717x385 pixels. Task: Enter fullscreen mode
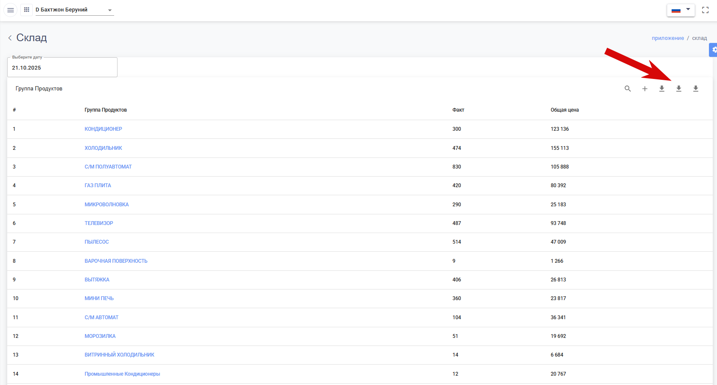click(x=705, y=10)
